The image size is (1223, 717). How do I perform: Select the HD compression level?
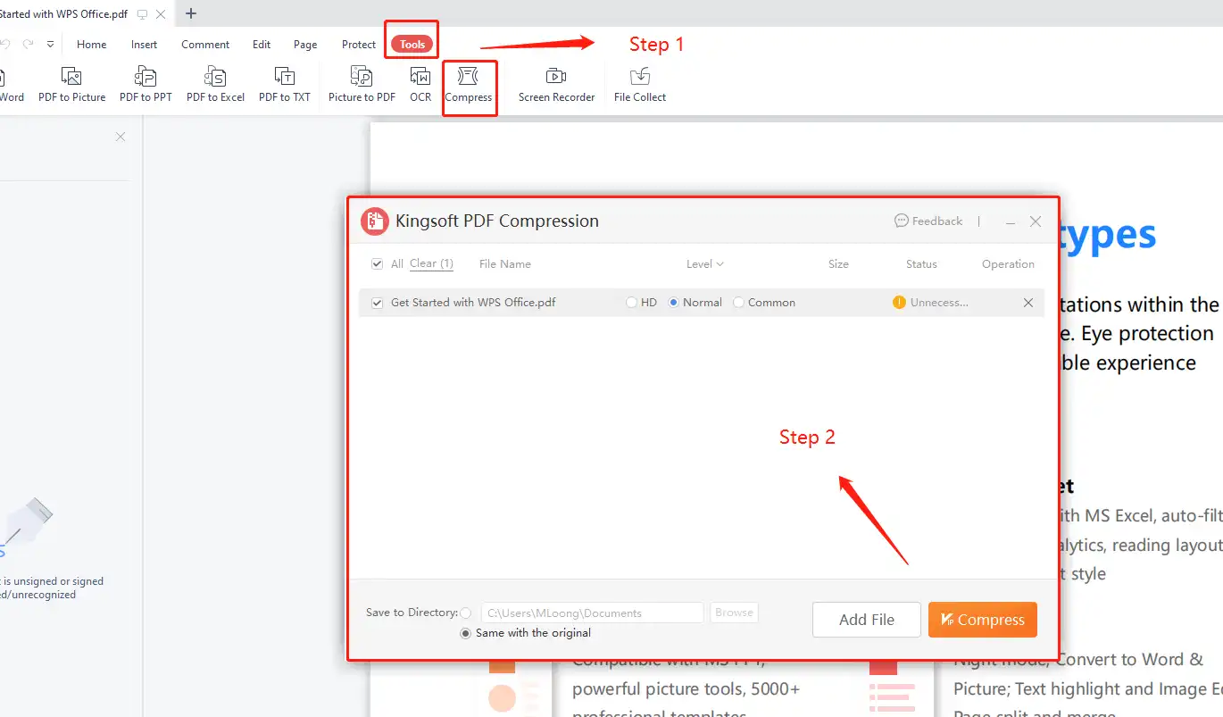[632, 303]
